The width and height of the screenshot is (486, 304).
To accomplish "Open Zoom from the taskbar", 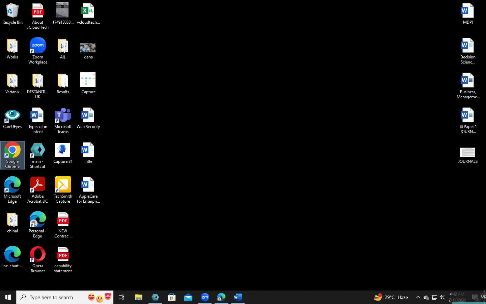I will (x=205, y=297).
